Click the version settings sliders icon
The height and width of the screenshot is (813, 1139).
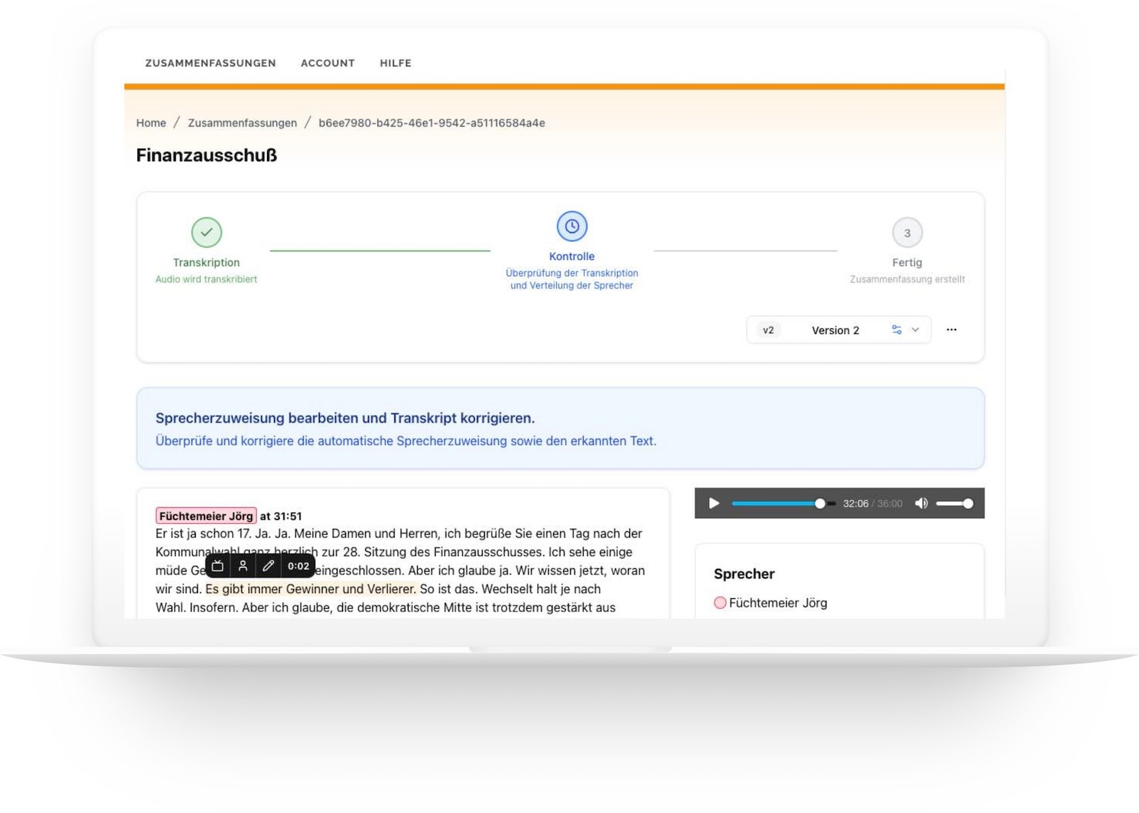896,330
